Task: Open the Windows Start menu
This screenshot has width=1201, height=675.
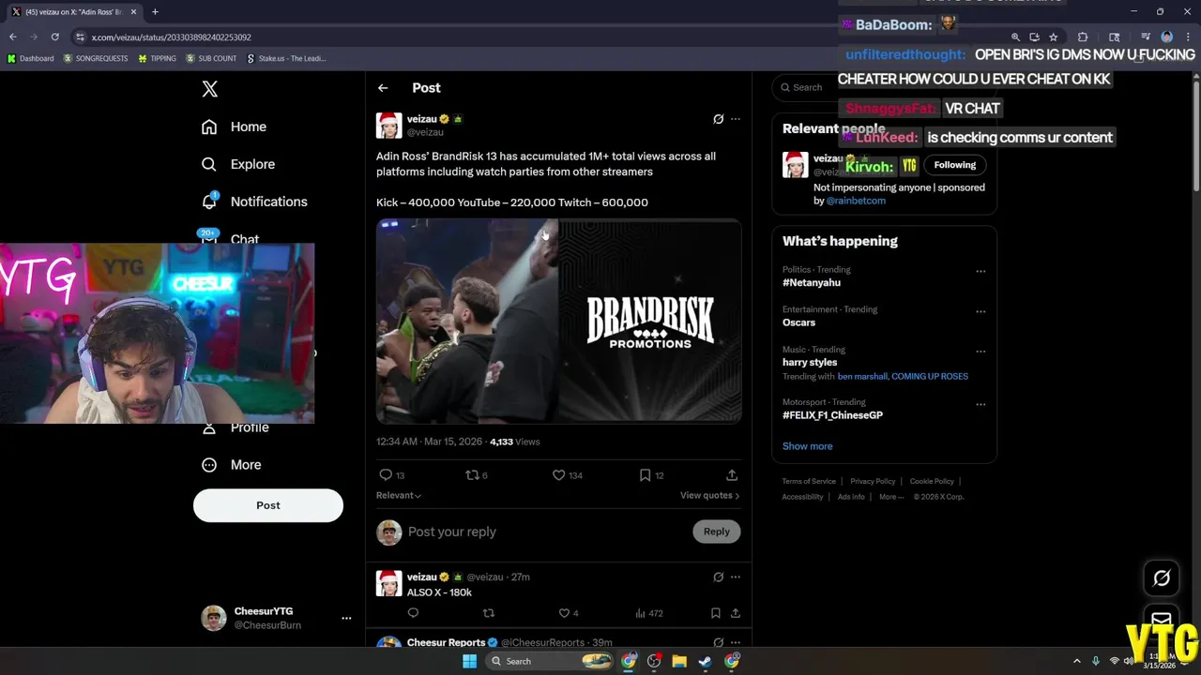Action: (x=469, y=661)
